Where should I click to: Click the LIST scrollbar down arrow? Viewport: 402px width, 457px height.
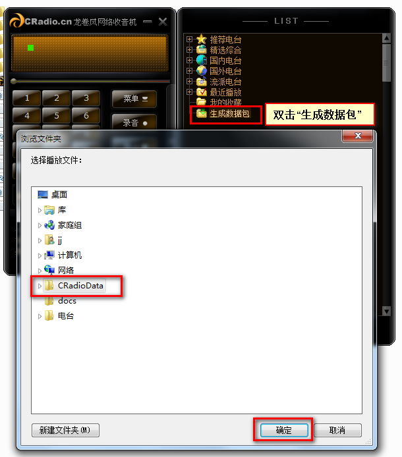coord(386,311)
